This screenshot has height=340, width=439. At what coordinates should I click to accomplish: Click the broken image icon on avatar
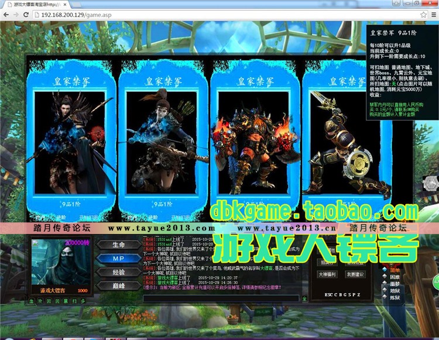[35, 243]
